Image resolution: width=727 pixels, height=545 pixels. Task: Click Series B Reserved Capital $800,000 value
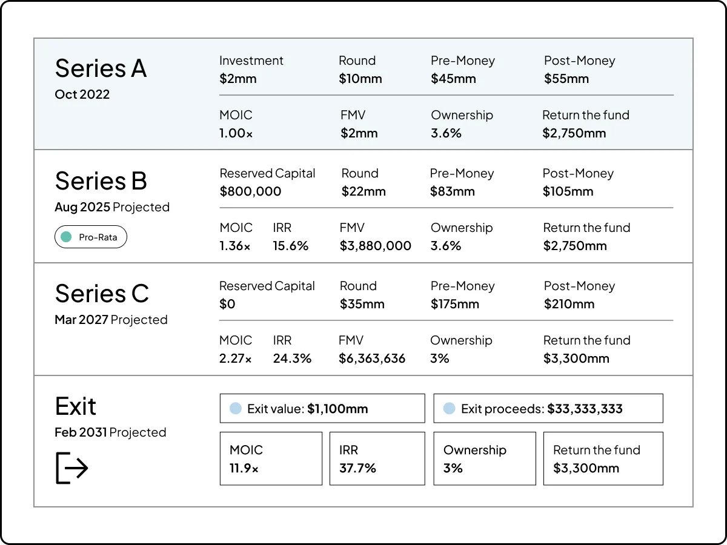pyautogui.click(x=250, y=191)
